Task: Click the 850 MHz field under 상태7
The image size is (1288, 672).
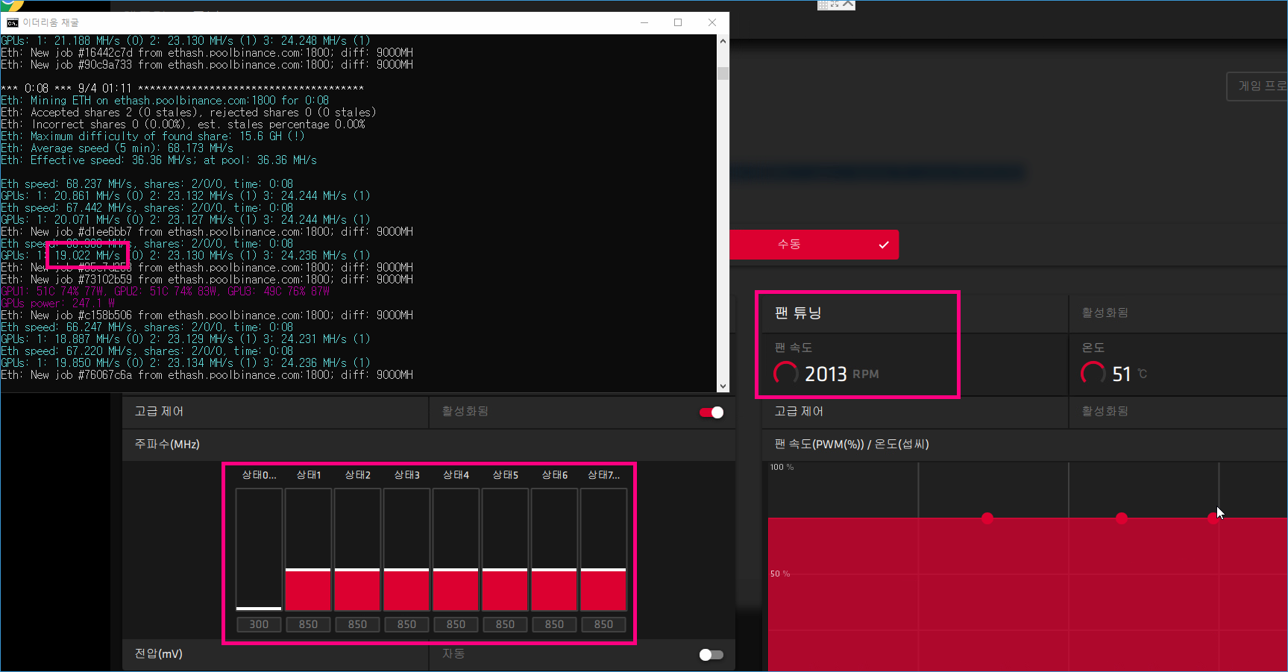Action: 603,624
